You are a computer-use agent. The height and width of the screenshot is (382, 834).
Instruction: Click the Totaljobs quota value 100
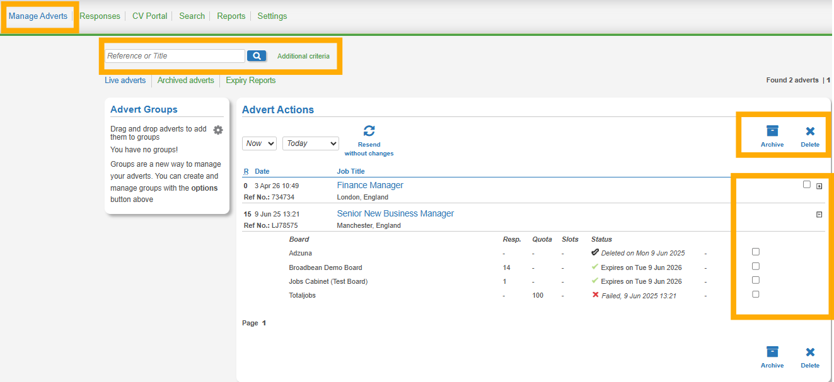(x=538, y=295)
